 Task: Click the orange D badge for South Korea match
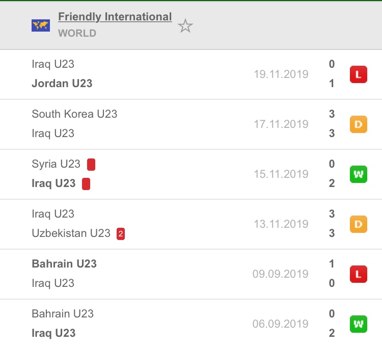pos(359,124)
